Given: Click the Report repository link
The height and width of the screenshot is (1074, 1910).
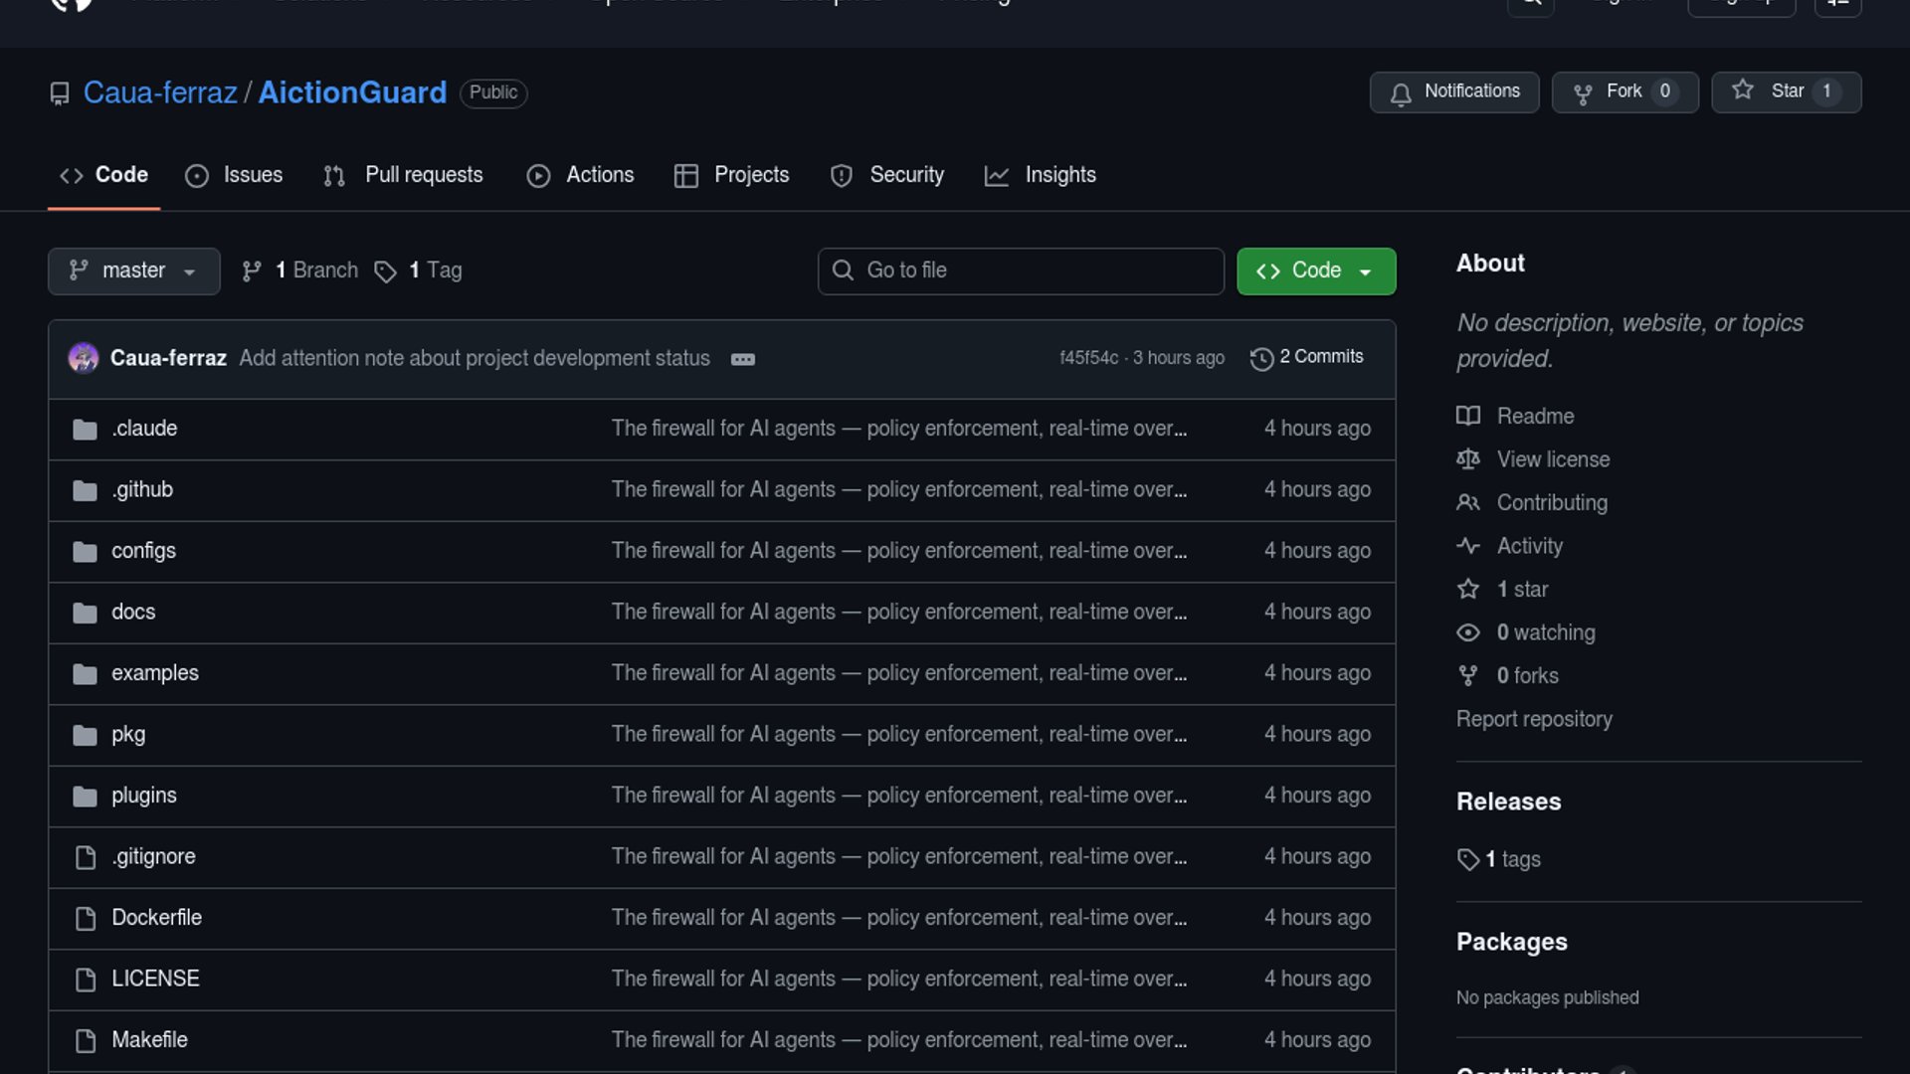Looking at the screenshot, I should click(x=1533, y=719).
